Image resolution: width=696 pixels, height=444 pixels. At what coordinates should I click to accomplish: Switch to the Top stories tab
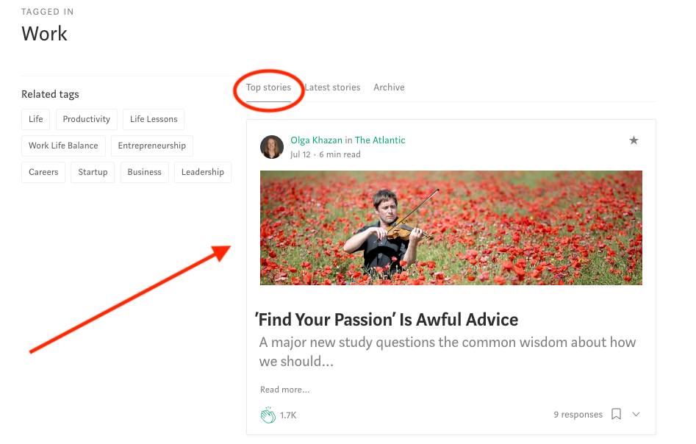pos(268,87)
